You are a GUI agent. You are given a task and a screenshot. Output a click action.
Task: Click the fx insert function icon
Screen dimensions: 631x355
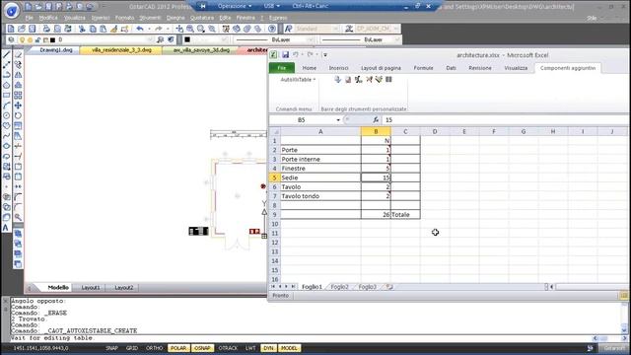coord(376,120)
